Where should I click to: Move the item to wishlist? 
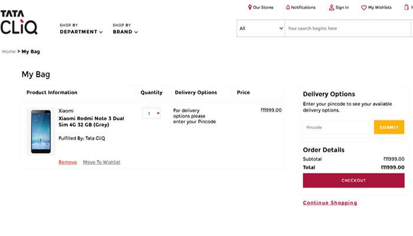[x=101, y=162]
